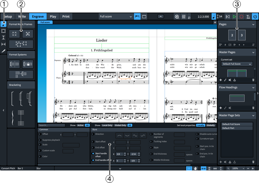
Task: Start playback with the green Play button
Action: pos(234,16)
